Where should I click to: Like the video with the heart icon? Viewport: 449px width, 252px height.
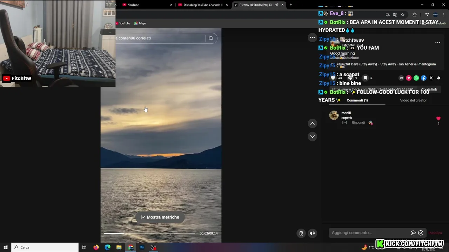333,78
